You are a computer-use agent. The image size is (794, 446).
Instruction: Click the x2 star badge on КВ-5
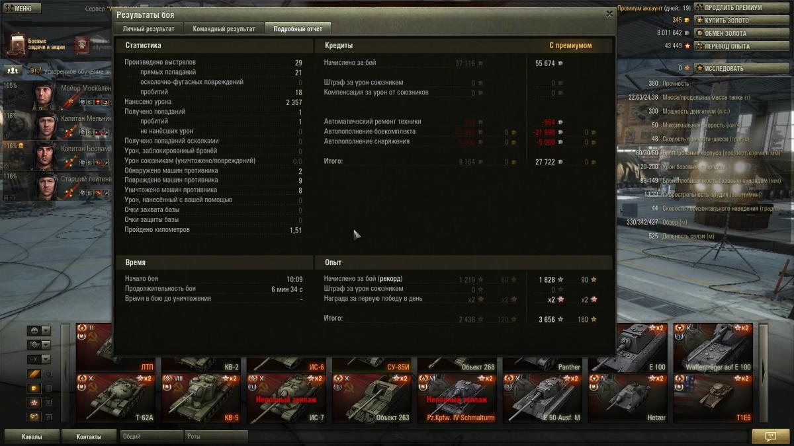coord(230,379)
